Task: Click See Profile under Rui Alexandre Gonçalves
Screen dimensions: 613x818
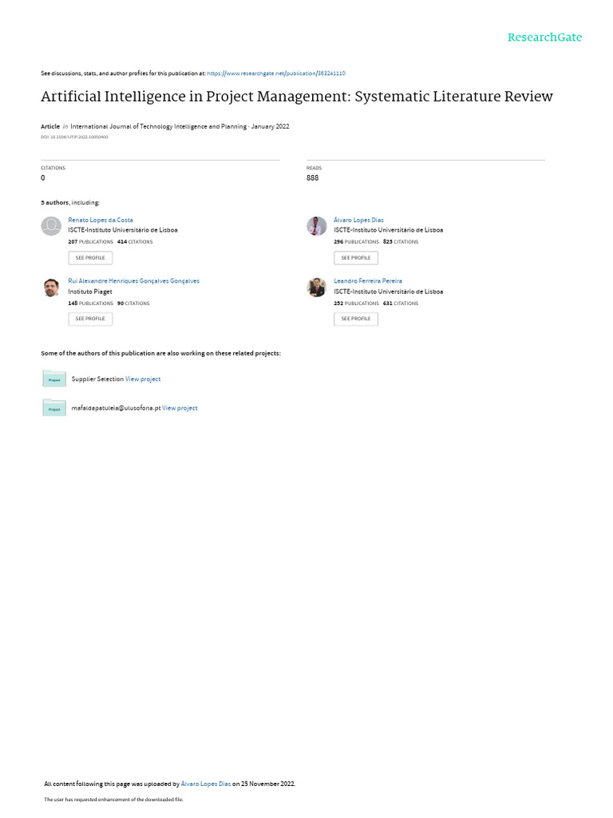Action: click(90, 319)
